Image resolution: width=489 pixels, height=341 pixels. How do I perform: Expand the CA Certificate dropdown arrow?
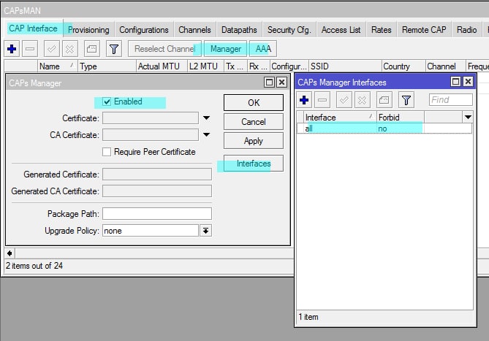point(206,135)
